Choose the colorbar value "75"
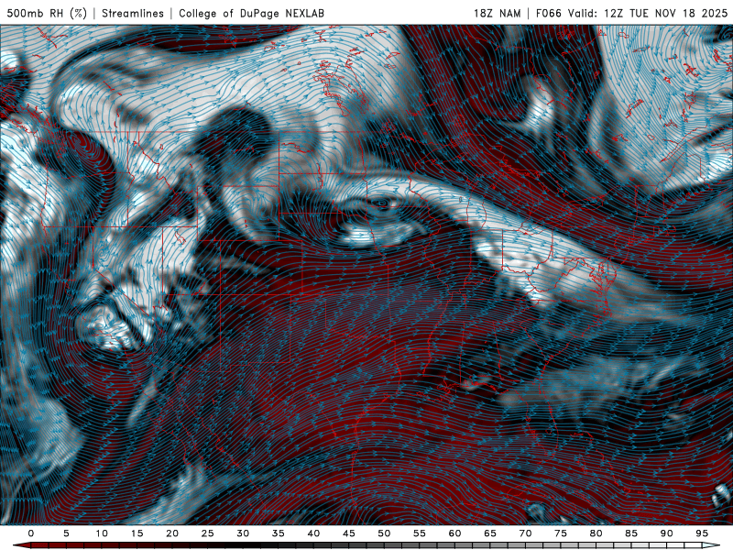The width and height of the screenshot is (733, 550). (561, 533)
